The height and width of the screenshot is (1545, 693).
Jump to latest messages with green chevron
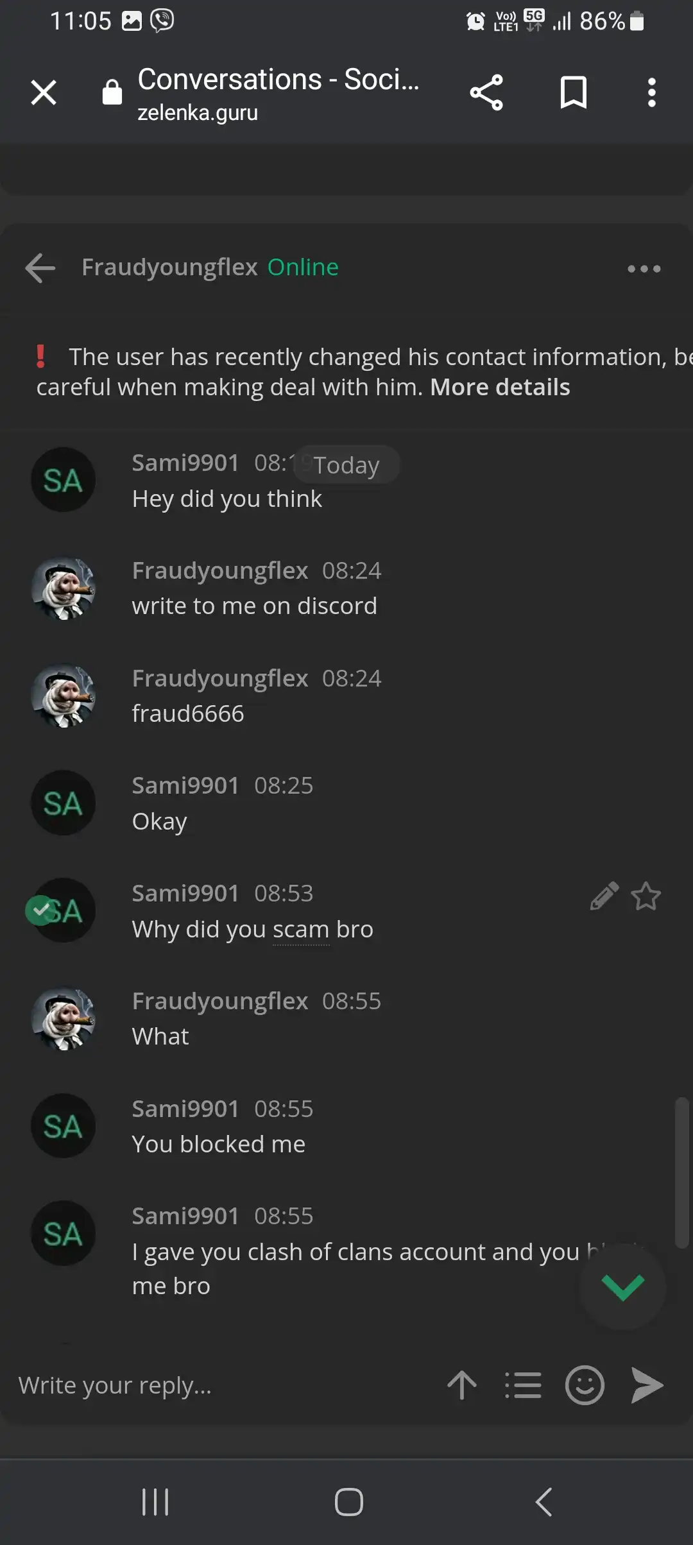tap(622, 1286)
